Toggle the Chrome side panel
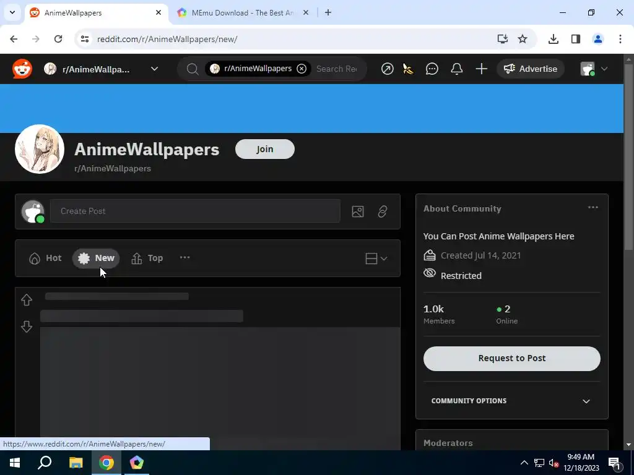 575,39
